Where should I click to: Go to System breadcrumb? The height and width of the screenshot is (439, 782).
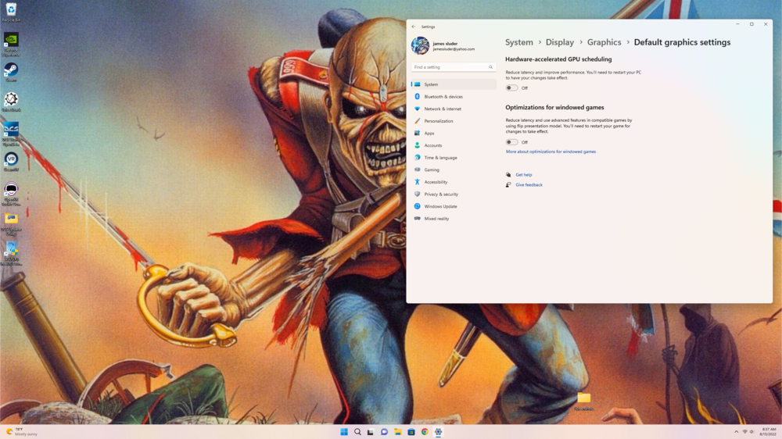pos(519,42)
